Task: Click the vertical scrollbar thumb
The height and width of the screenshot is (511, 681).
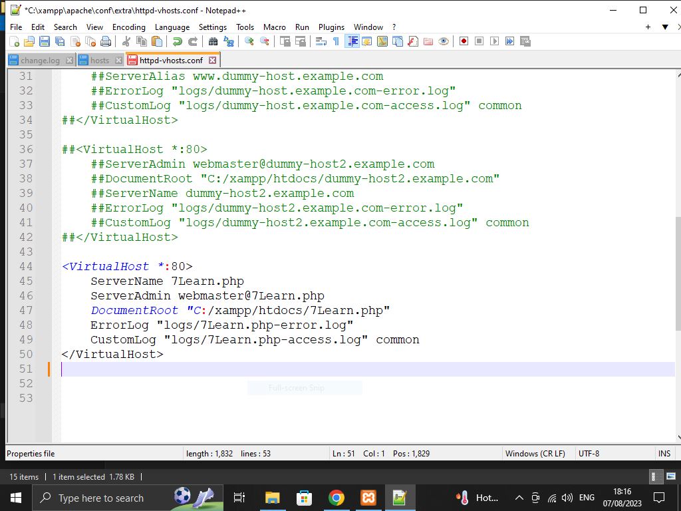Action: pos(678,273)
